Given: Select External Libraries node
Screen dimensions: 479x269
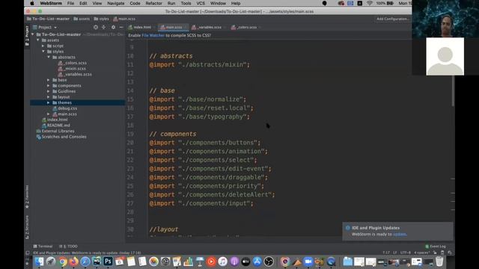Looking at the screenshot, I should pos(55,131).
